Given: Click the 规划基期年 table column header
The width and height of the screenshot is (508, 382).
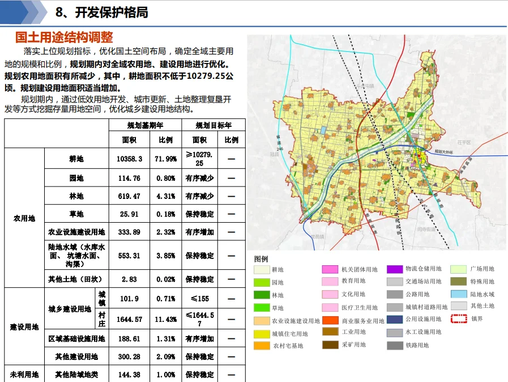Looking at the screenshot, I should point(145,125).
